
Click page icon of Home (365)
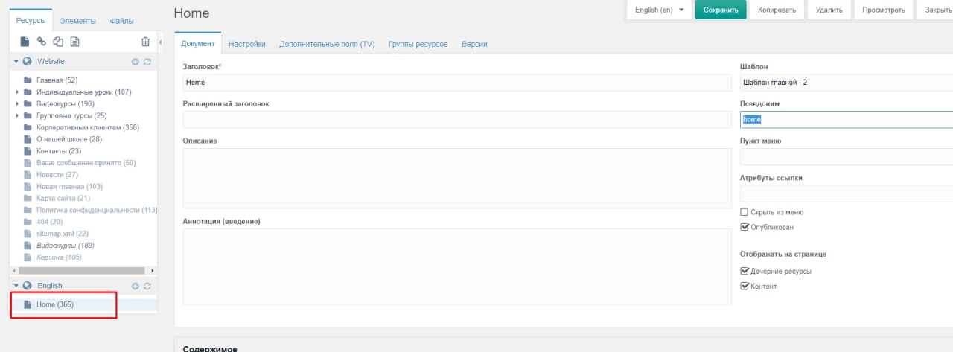tap(28, 304)
